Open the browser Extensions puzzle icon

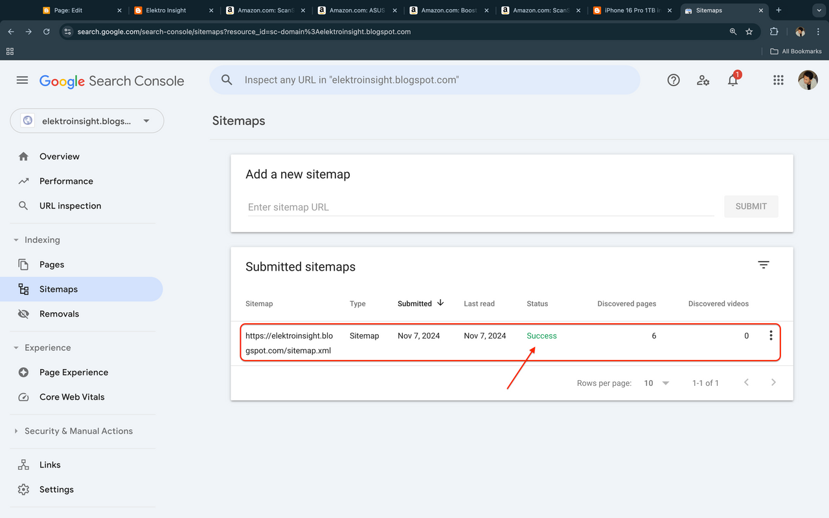[774, 32]
